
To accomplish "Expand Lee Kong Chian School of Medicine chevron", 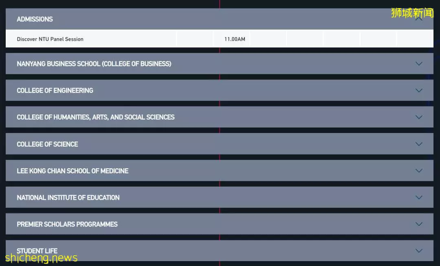I will pos(419,170).
